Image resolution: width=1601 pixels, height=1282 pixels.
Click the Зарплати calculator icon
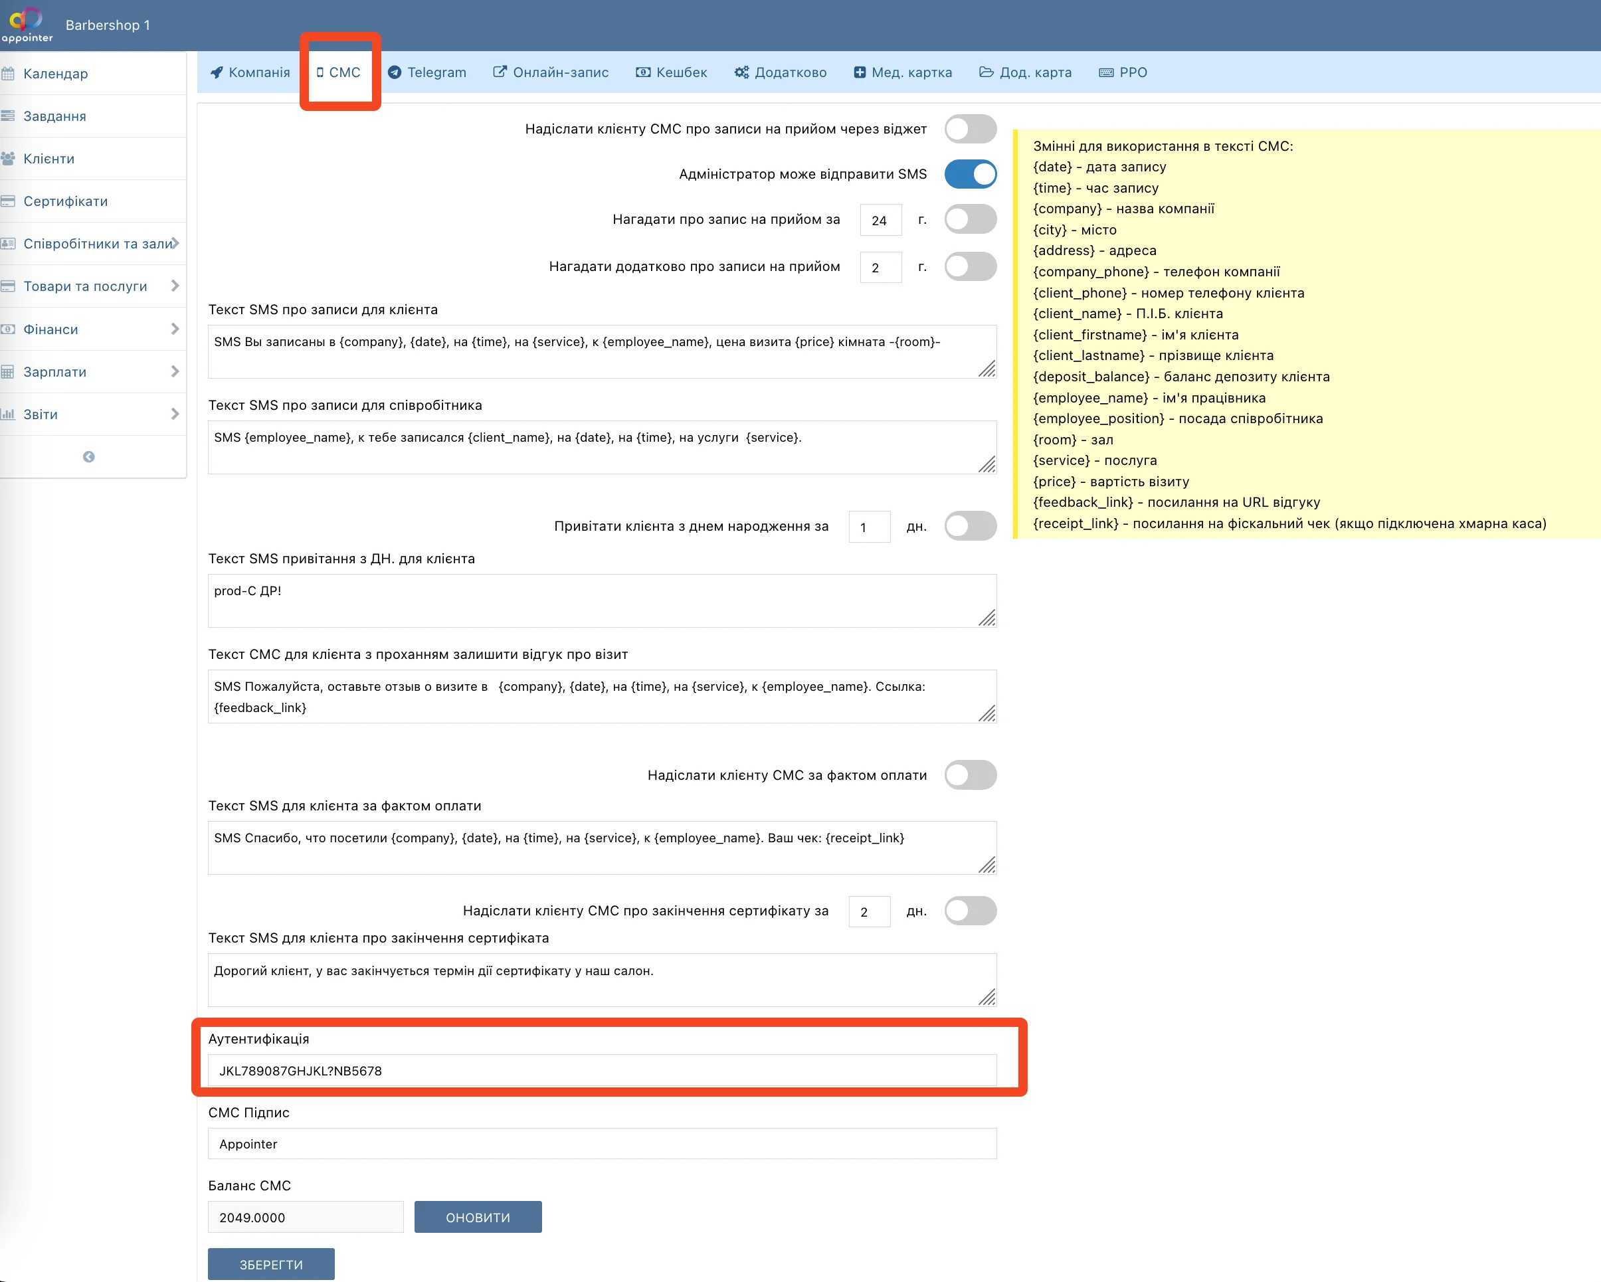[8, 371]
